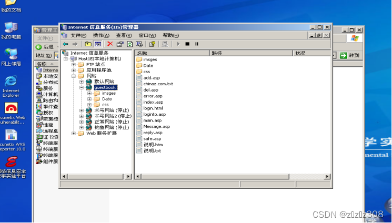392x223 pixels.
Task: Click the Export List toolbar icon
Action: pos(139,44)
